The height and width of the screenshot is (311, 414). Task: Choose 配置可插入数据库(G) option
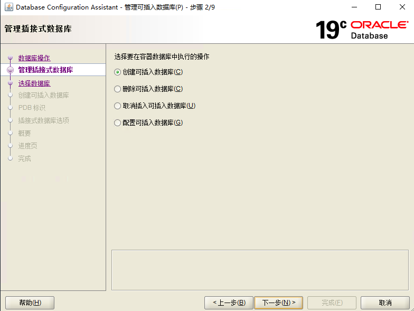point(148,122)
